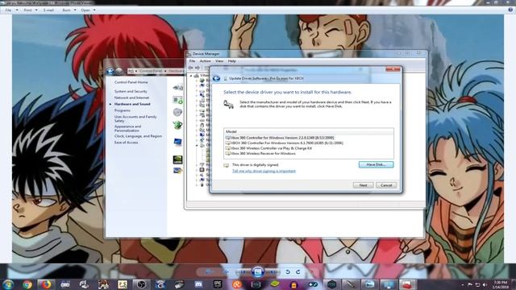Open Programs in Control Panel sidebar
This screenshot has height=290, width=516.
(123, 110)
